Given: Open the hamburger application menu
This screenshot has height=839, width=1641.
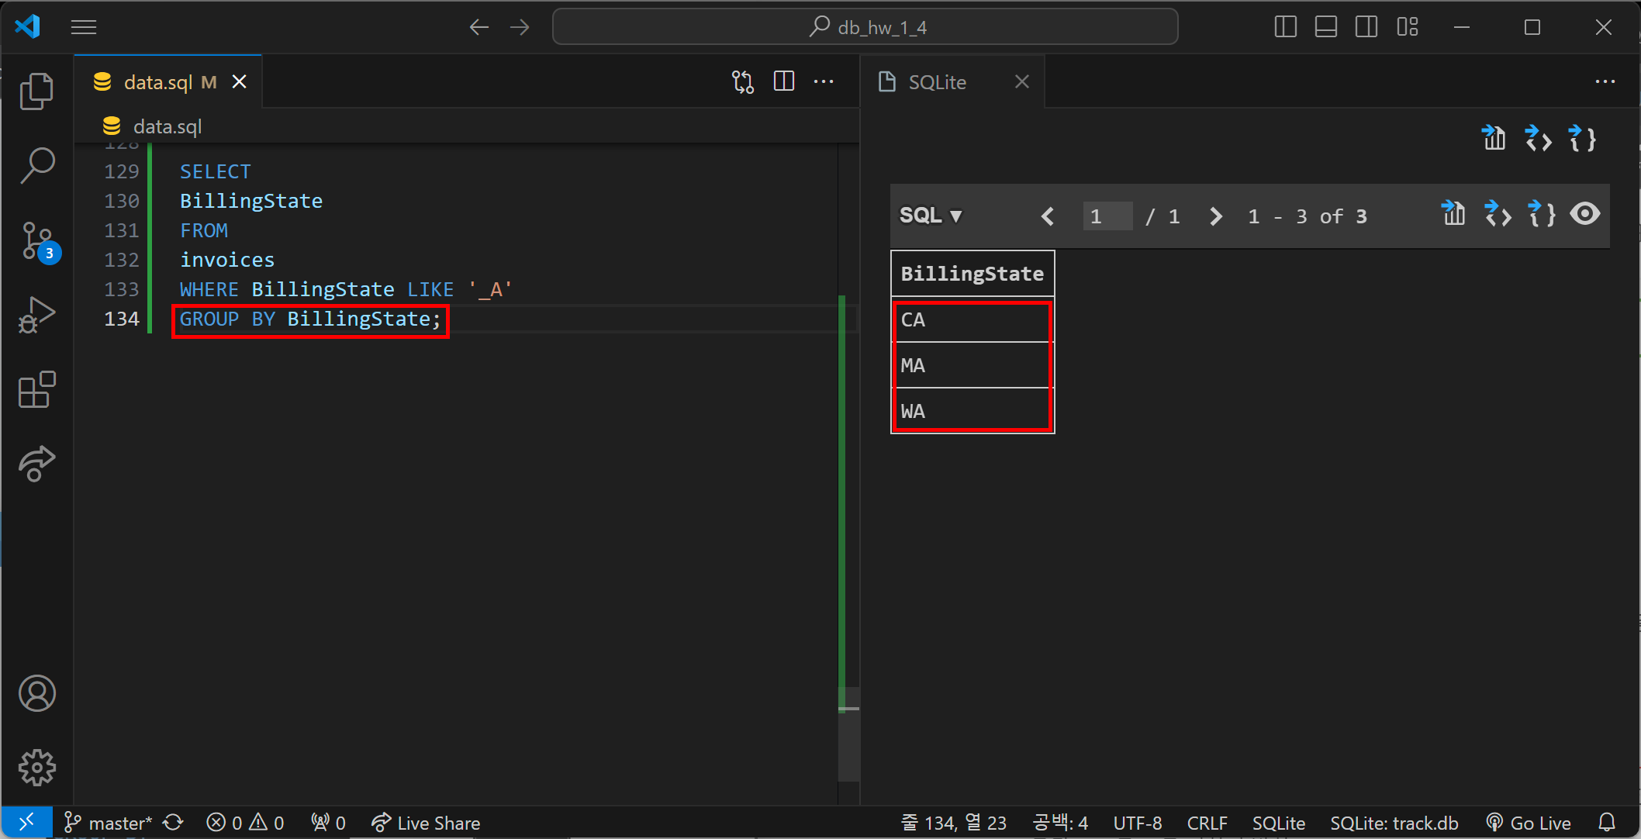Looking at the screenshot, I should tap(84, 27).
